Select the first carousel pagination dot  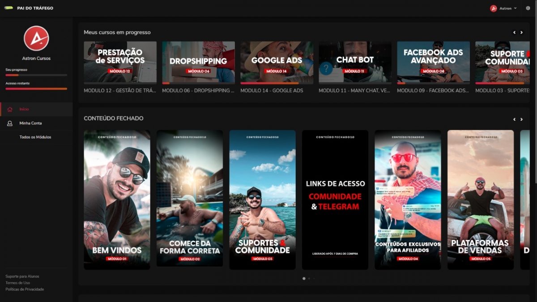304,278
